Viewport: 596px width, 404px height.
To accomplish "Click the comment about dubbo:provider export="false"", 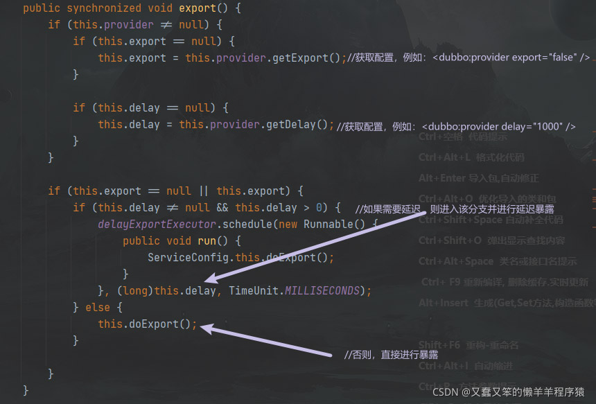I will [x=468, y=58].
